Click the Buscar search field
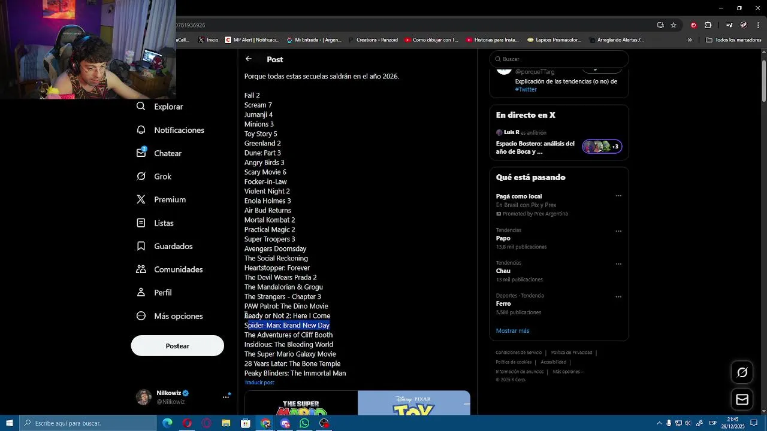This screenshot has height=431, width=767. [558, 59]
